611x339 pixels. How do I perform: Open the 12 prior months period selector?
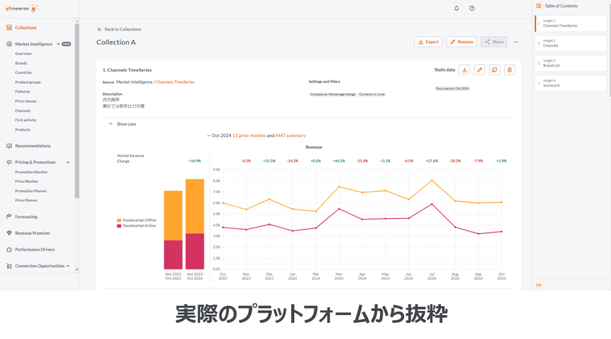249,135
